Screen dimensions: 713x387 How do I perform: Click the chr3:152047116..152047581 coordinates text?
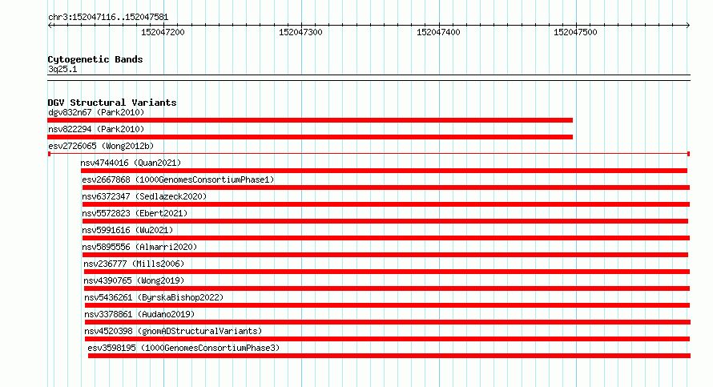108,17
